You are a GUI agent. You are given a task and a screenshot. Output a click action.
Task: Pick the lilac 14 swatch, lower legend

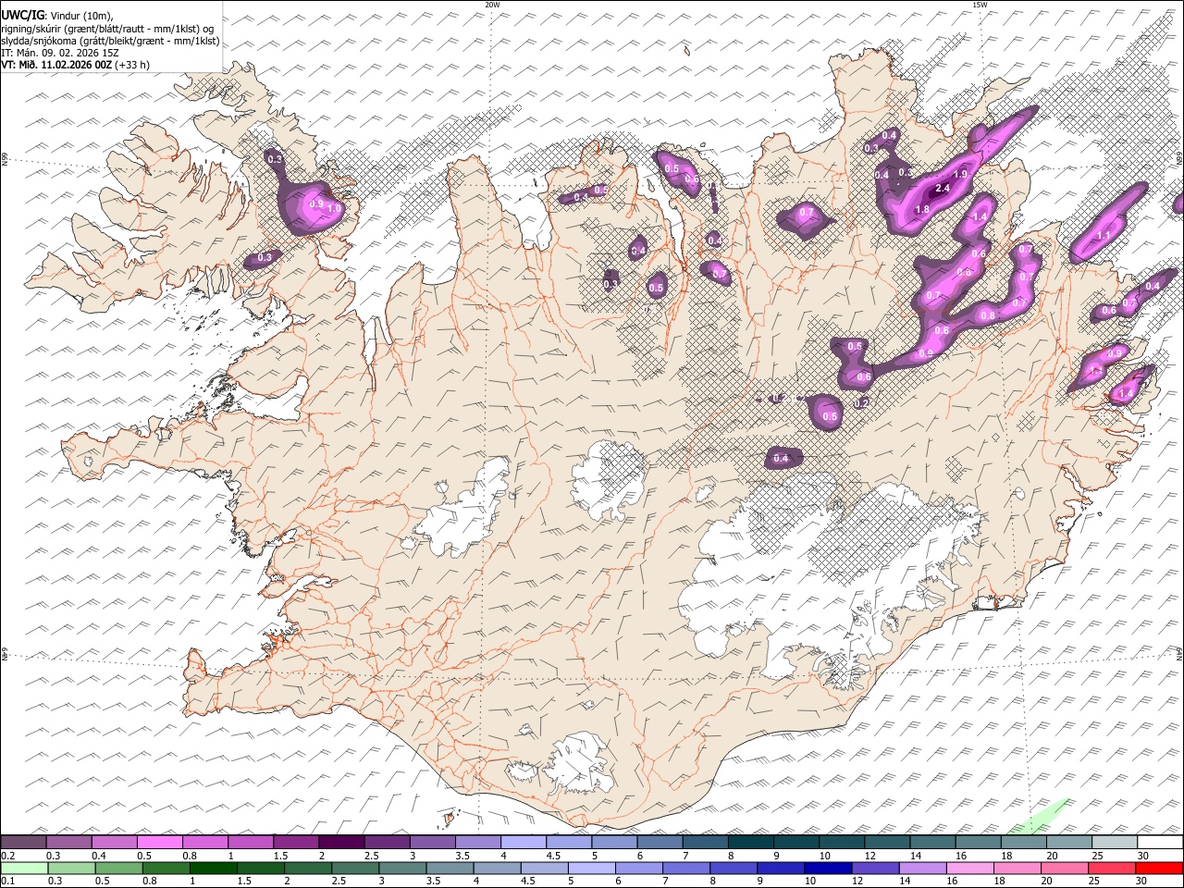[x=922, y=869]
